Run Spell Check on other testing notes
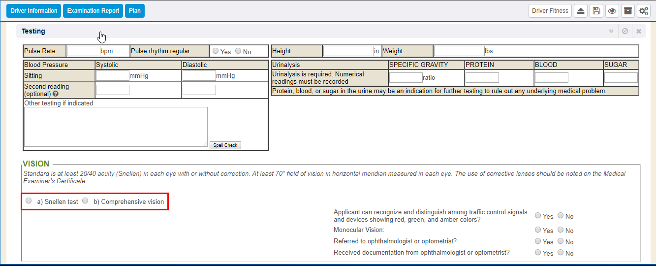 click(225, 145)
